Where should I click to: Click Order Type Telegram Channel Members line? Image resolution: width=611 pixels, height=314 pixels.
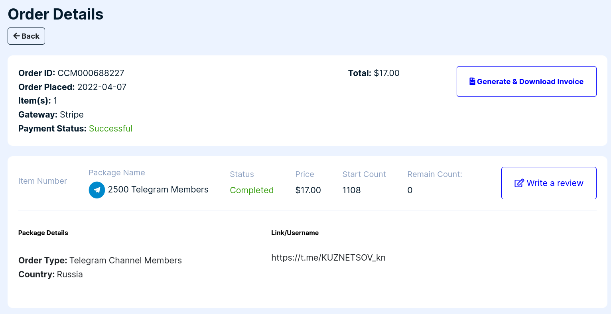pos(100,260)
